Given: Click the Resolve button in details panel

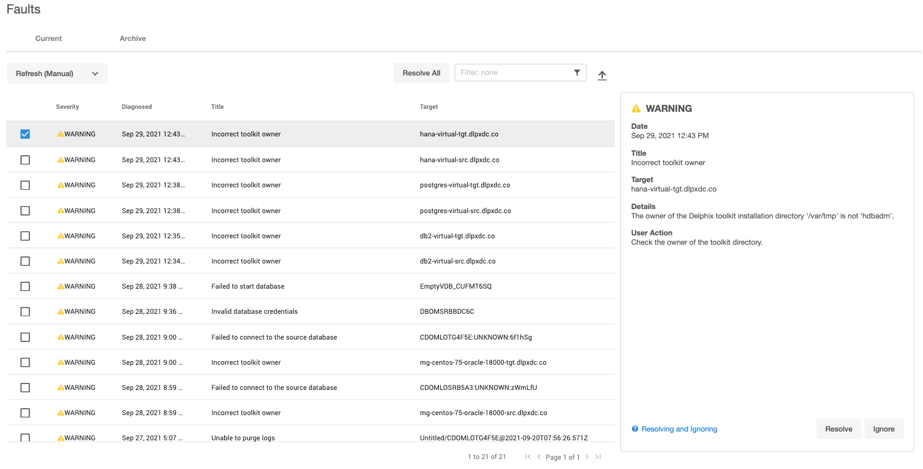Looking at the screenshot, I should pos(838,429).
